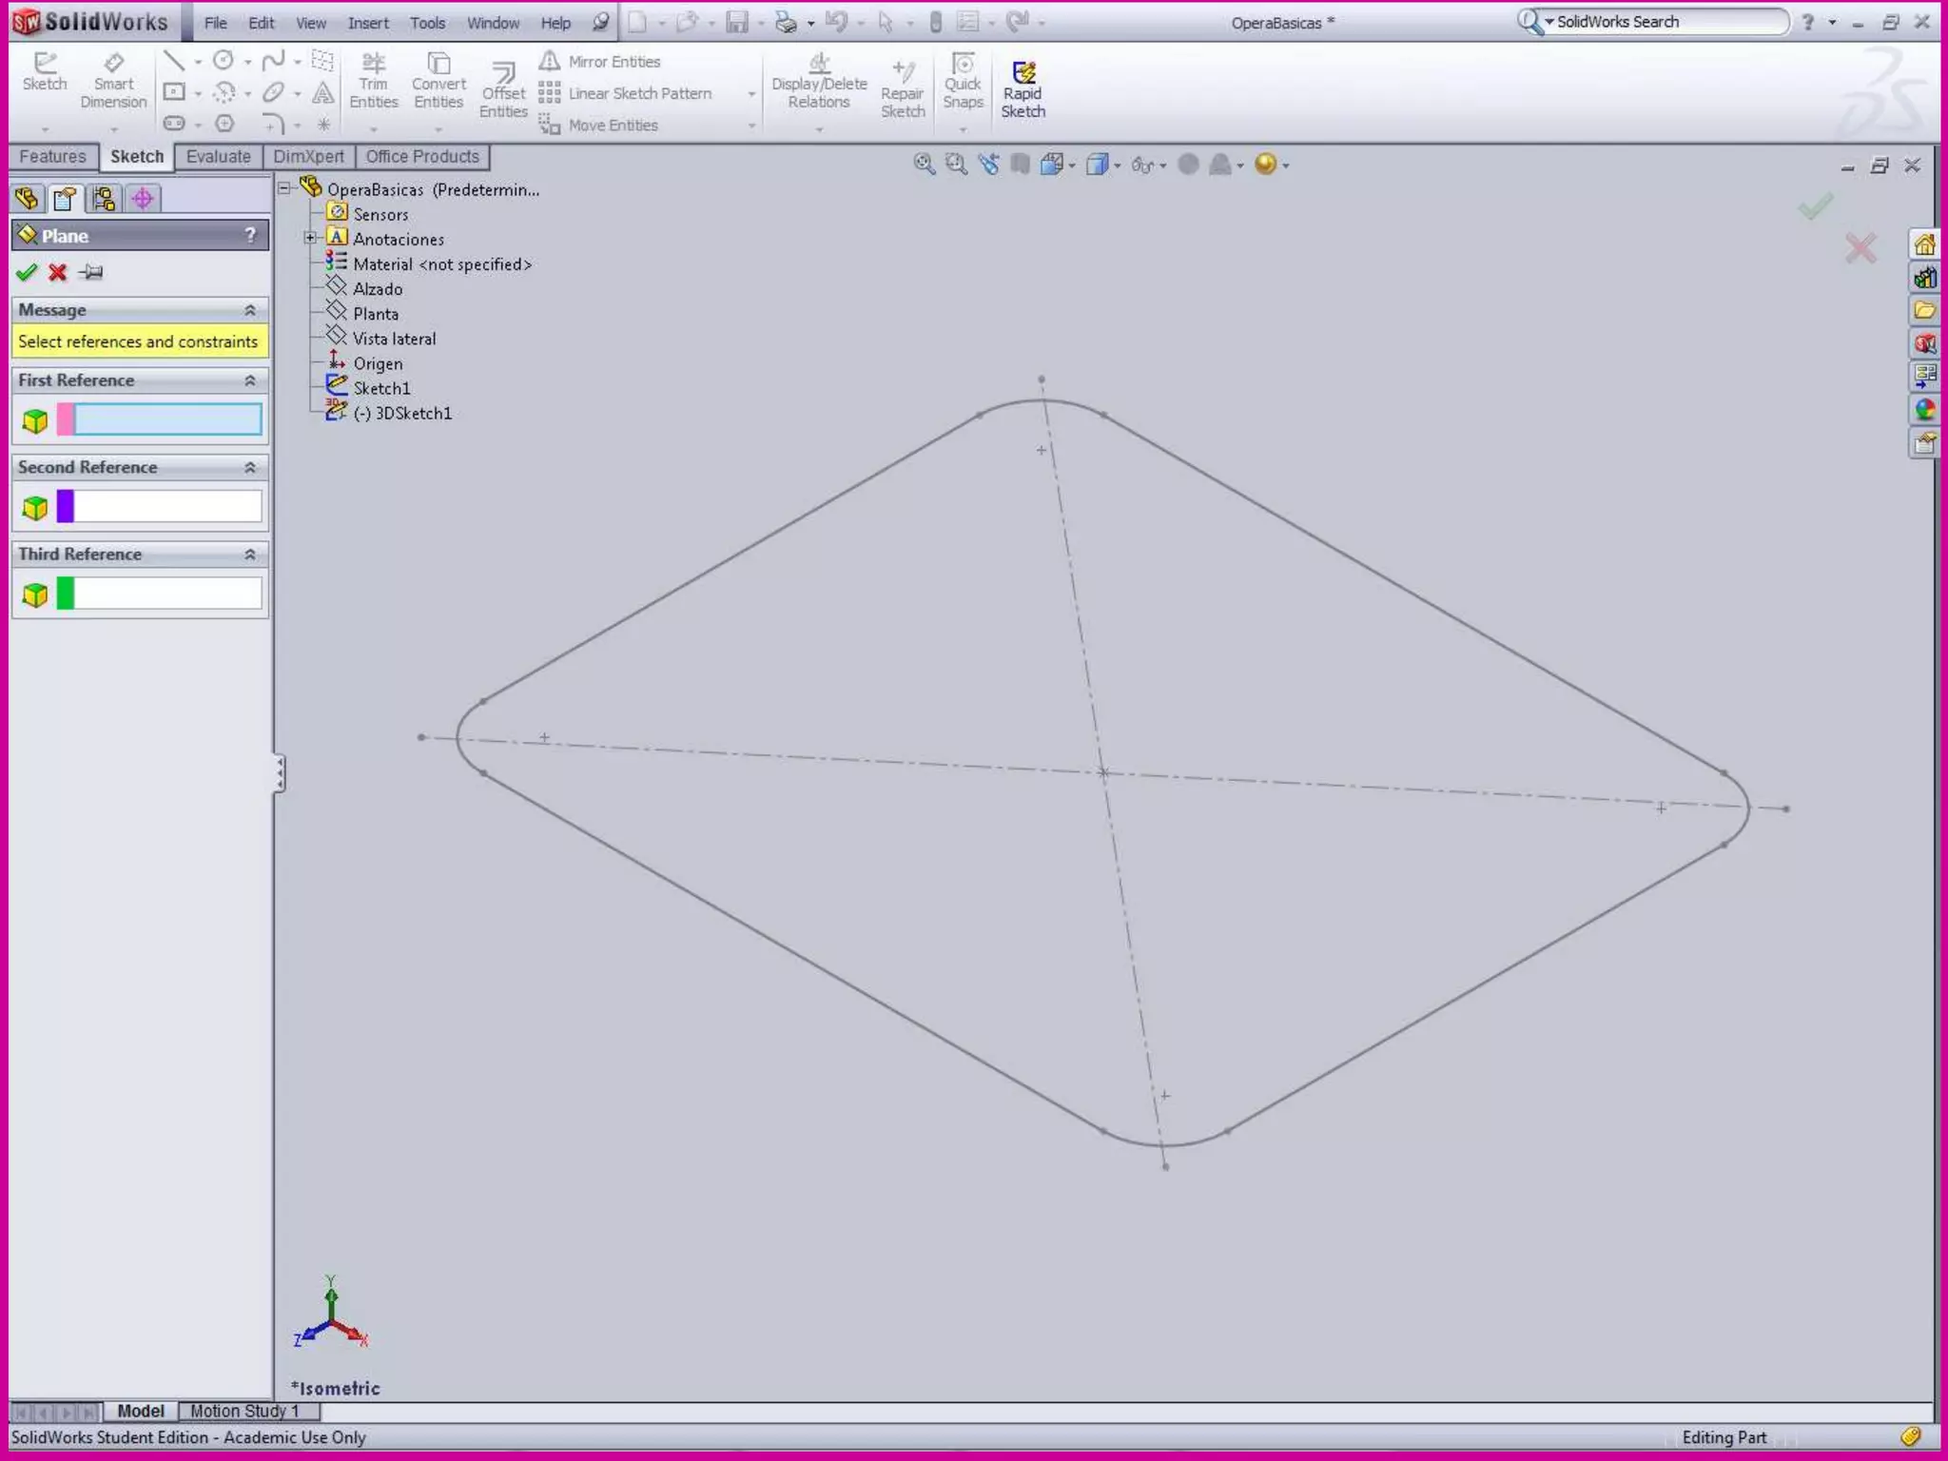Switch to the Evaluate tab
The image size is (1948, 1461).
[x=218, y=157]
